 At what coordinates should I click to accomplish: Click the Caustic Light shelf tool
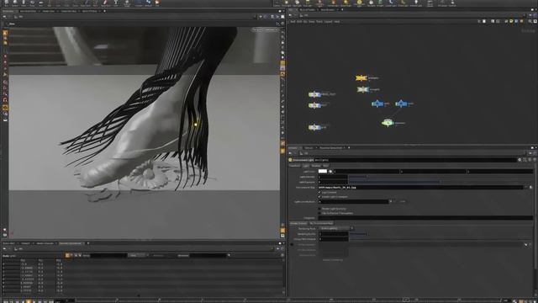pyautogui.click(x=391, y=3)
